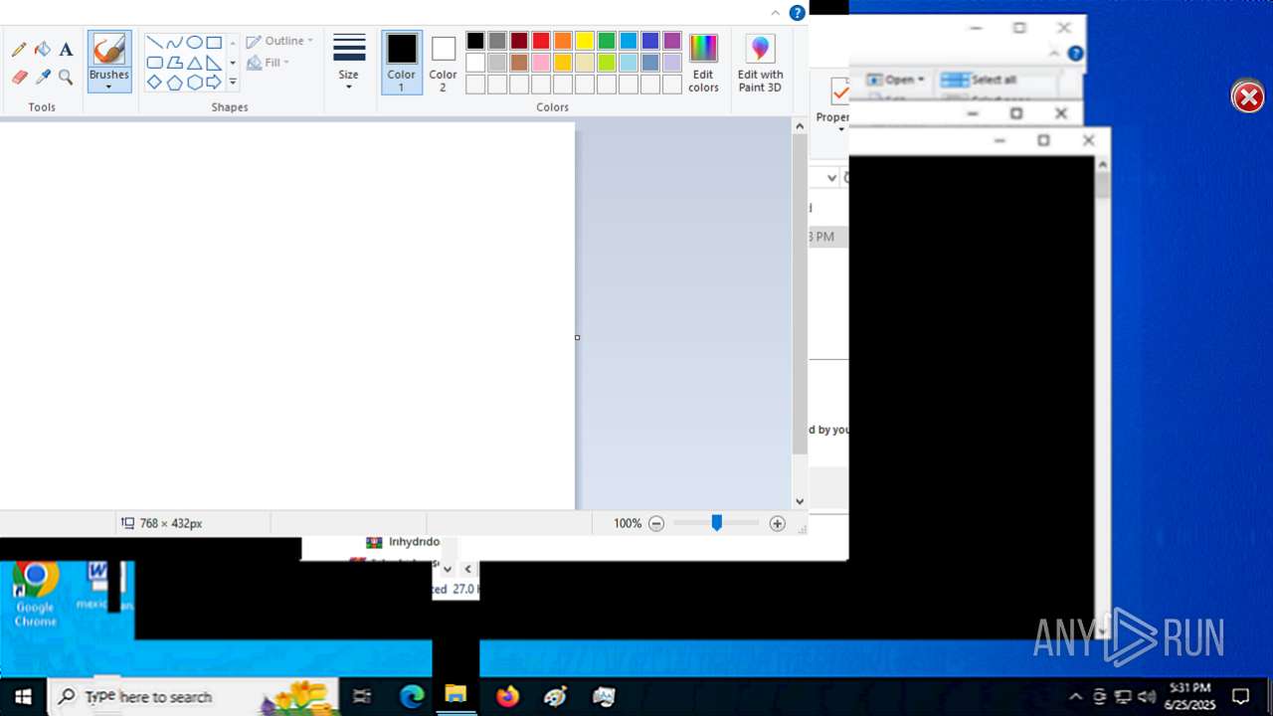
Task: Pick the Right triangle shape
Action: coord(214,63)
